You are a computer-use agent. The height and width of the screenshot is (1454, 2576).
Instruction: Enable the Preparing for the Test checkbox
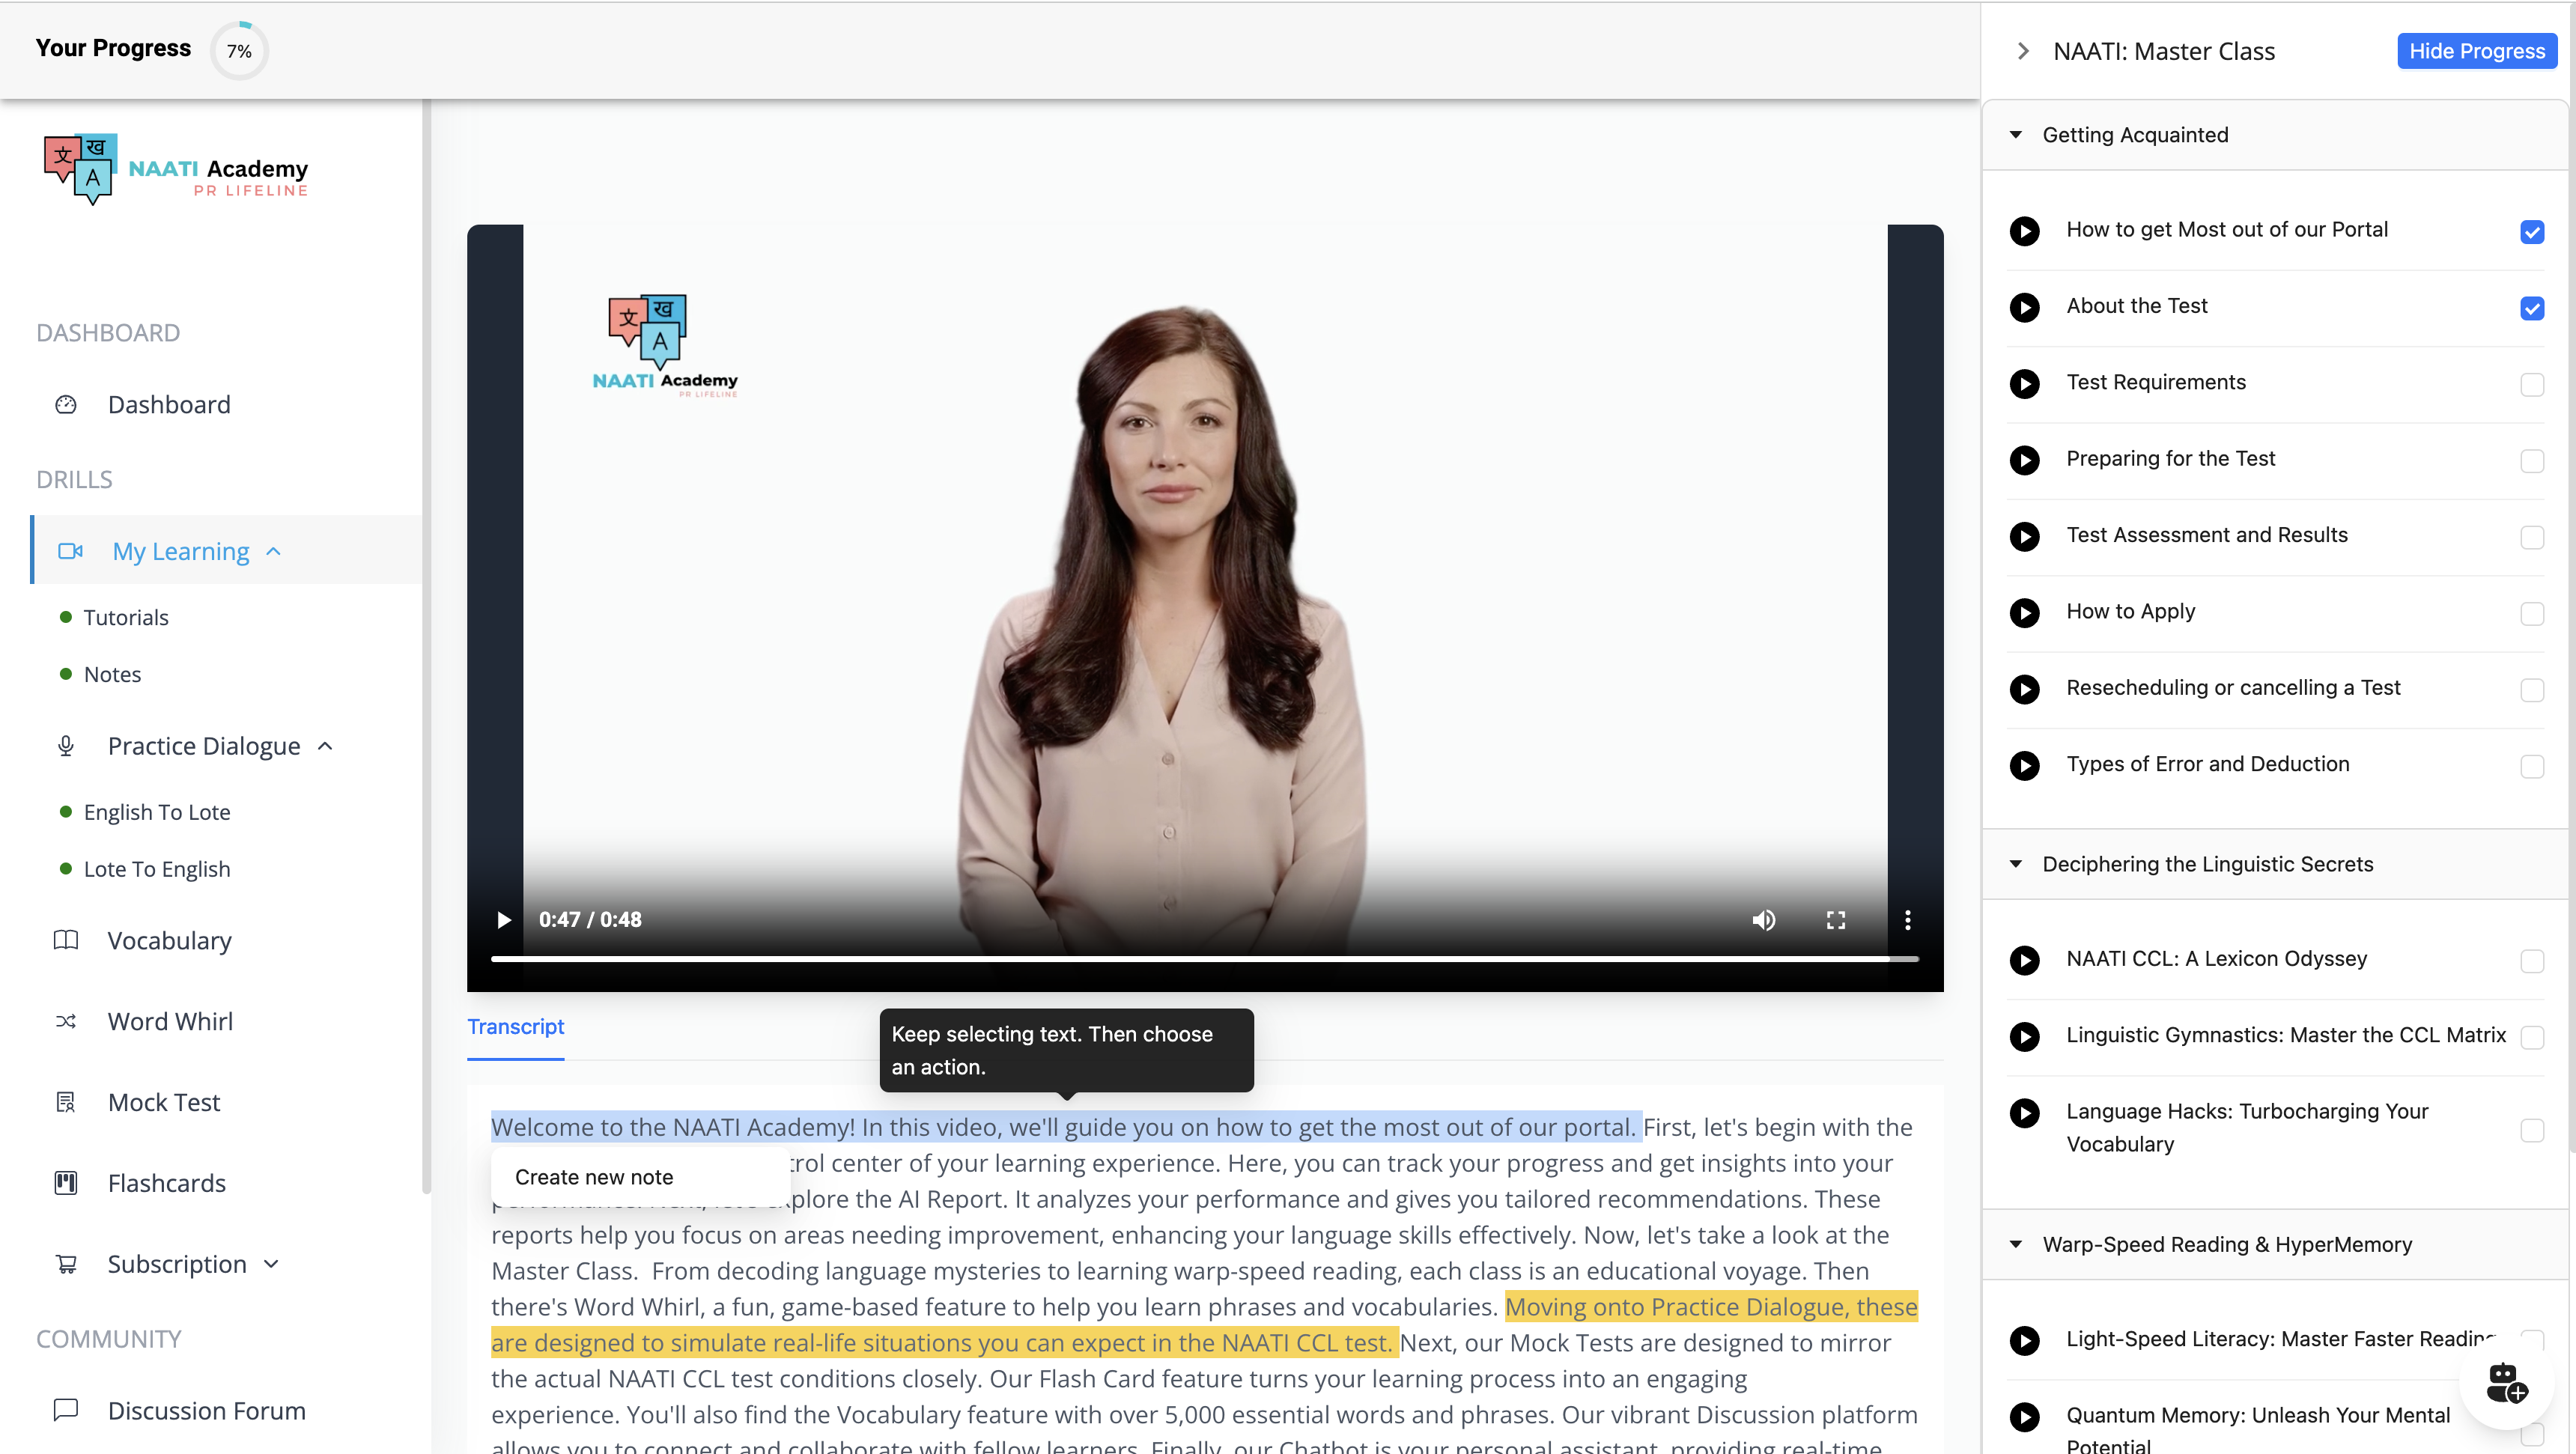pyautogui.click(x=2530, y=460)
